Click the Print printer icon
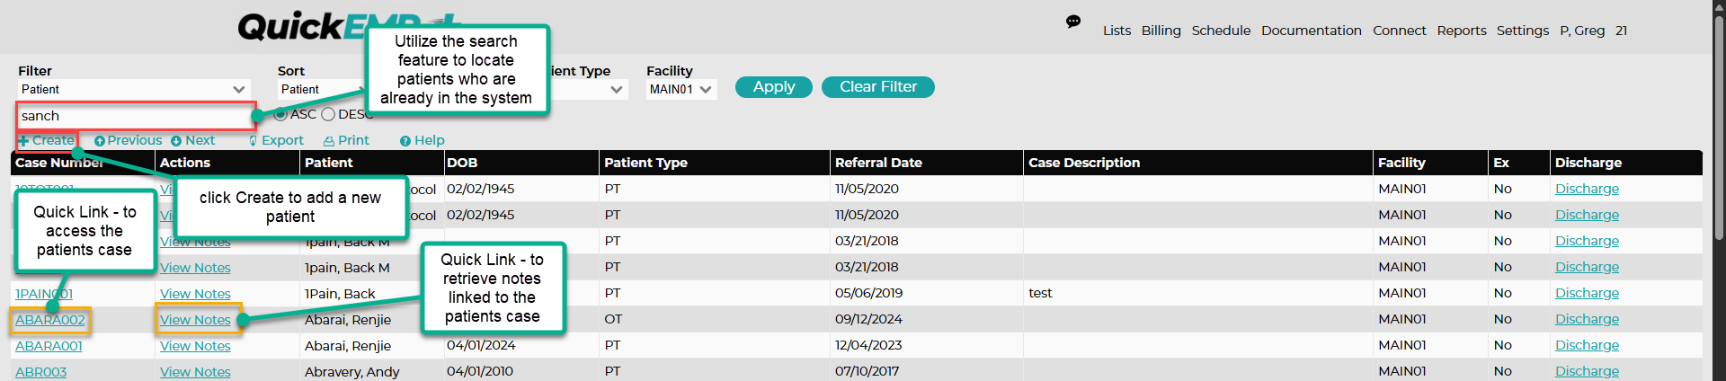 pyautogui.click(x=329, y=141)
